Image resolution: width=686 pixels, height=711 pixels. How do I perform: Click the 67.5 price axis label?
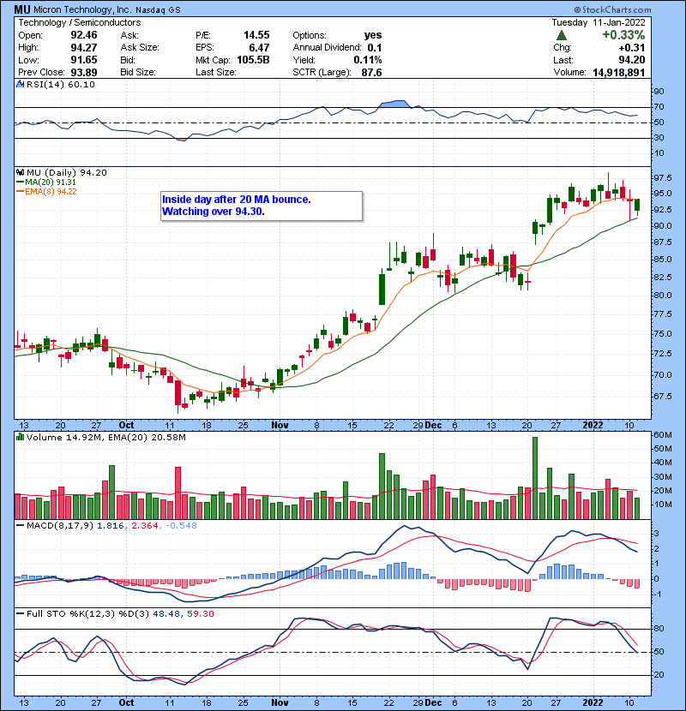(x=662, y=397)
